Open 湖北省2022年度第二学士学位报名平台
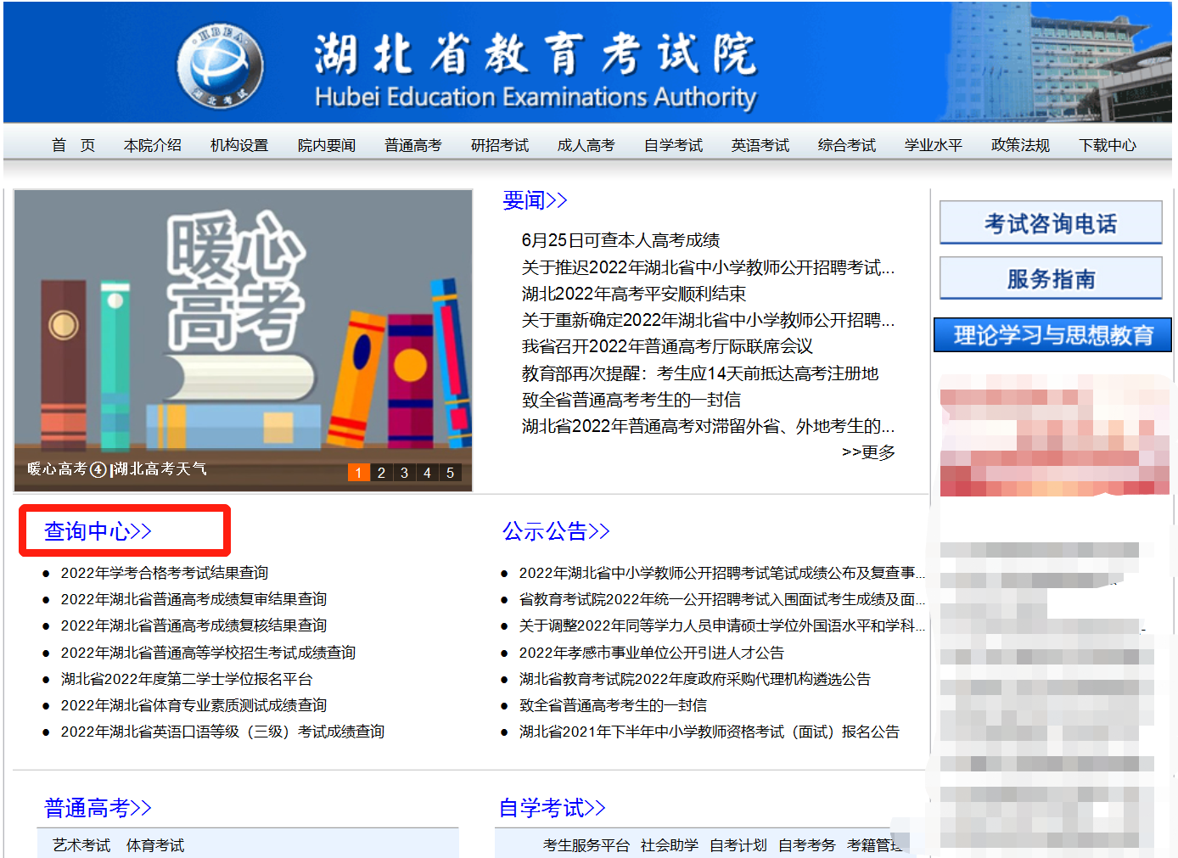This screenshot has width=1178, height=858. [187, 679]
